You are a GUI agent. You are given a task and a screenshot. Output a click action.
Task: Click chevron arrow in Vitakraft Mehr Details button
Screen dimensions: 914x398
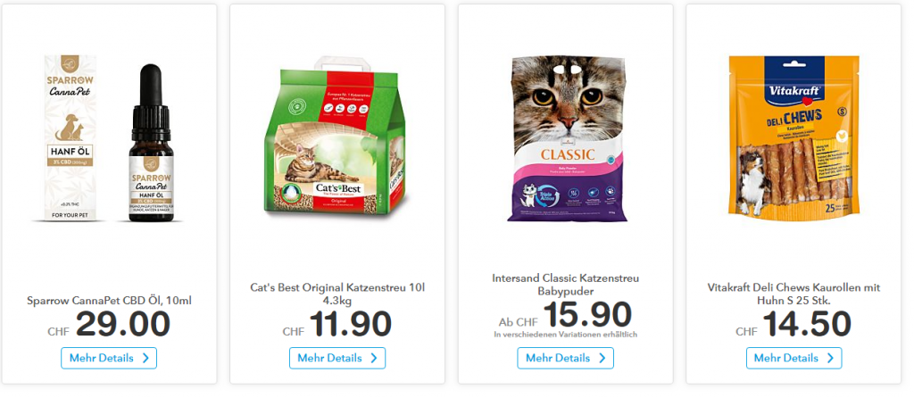coord(830,358)
